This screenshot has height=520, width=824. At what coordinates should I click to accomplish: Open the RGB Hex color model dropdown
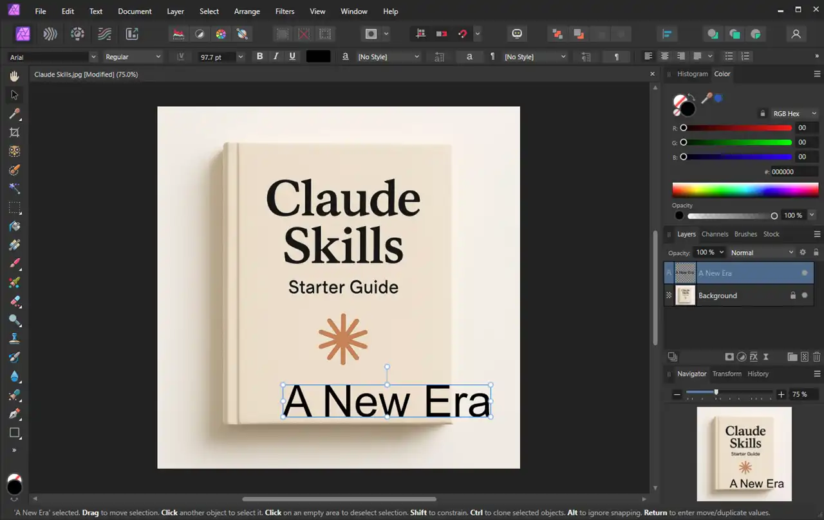click(794, 114)
